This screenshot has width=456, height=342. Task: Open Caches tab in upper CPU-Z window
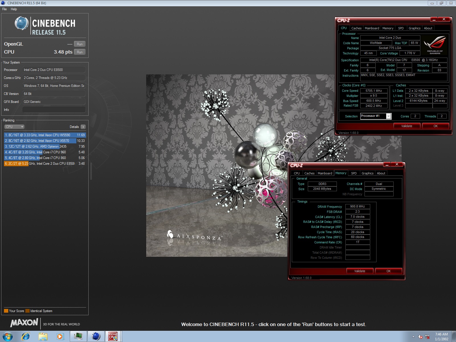point(356,28)
